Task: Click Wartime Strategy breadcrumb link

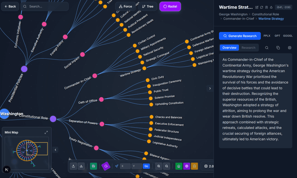Action: [271, 19]
